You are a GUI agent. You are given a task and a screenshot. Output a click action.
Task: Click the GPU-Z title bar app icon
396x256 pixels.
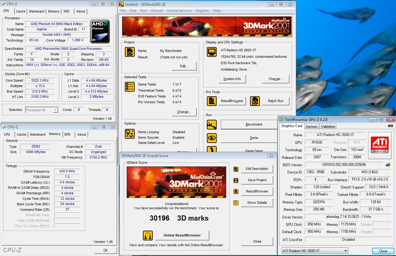(x=282, y=119)
